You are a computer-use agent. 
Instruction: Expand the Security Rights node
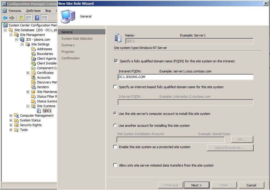[x=11, y=125]
